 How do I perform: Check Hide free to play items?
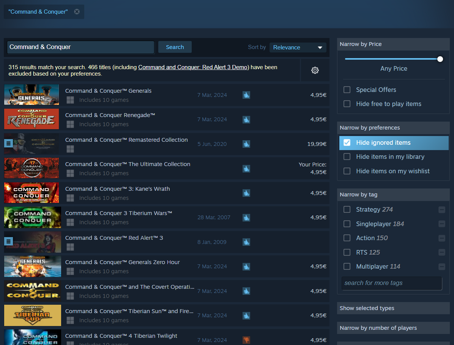pos(347,104)
